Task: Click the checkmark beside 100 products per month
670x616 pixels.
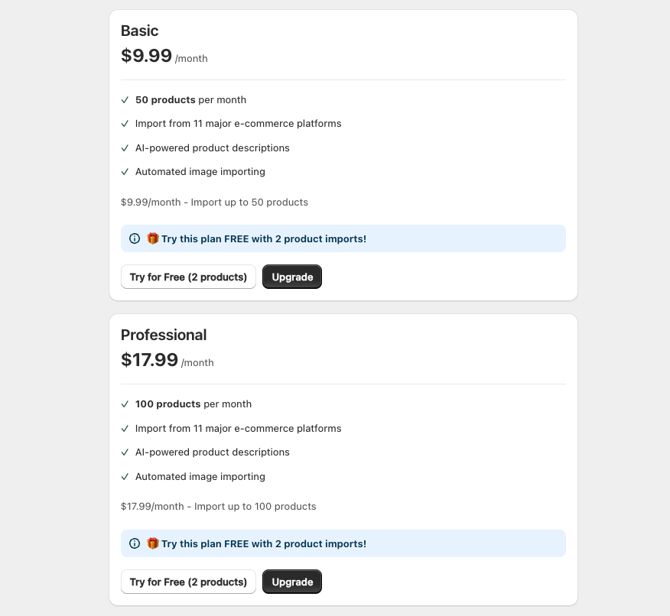Action: (125, 404)
